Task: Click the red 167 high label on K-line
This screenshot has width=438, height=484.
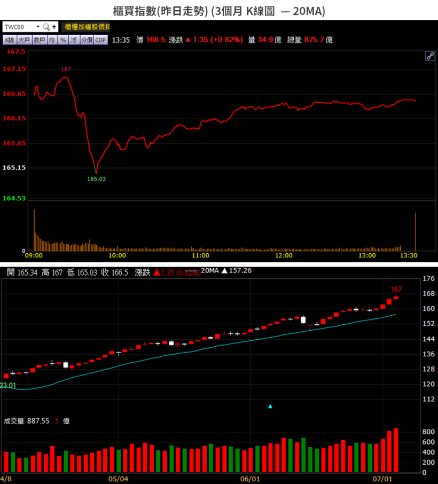Action: coord(396,290)
